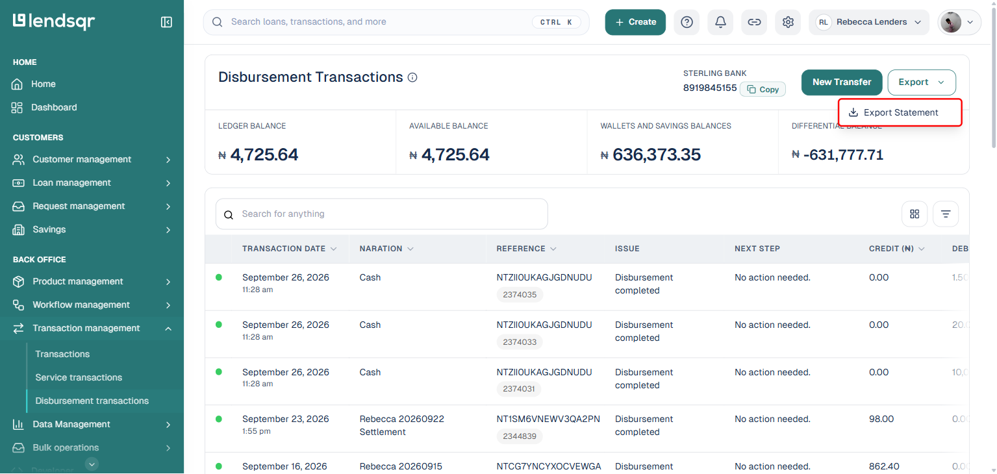Click the Transaction management arrows icon
997x474 pixels.
[19, 328]
